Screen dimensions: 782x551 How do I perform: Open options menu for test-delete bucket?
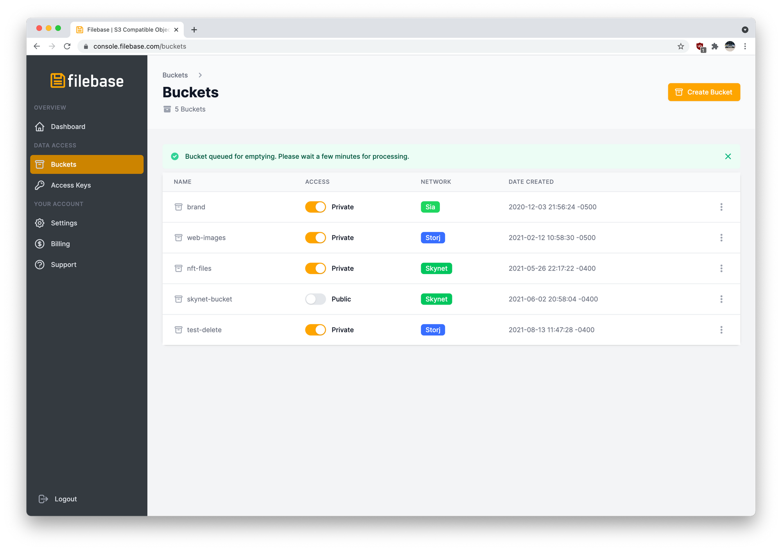(x=721, y=330)
